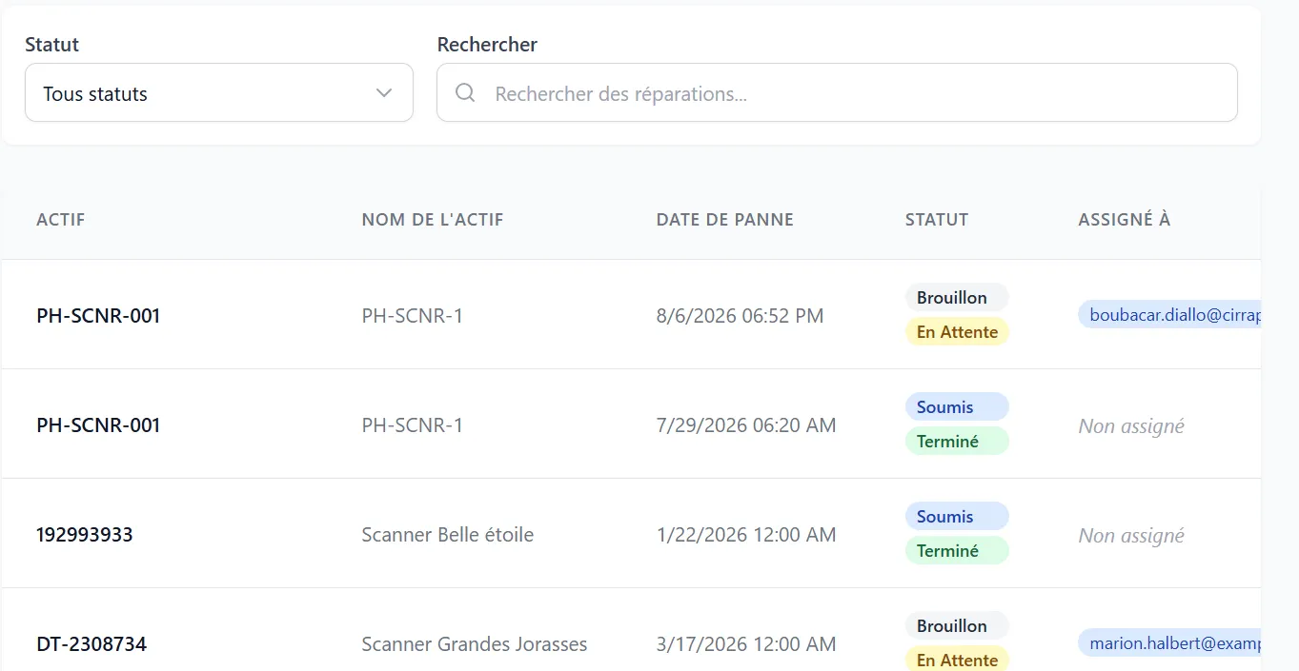Select Scanner Grandes Jorasses asset name

coord(475,644)
